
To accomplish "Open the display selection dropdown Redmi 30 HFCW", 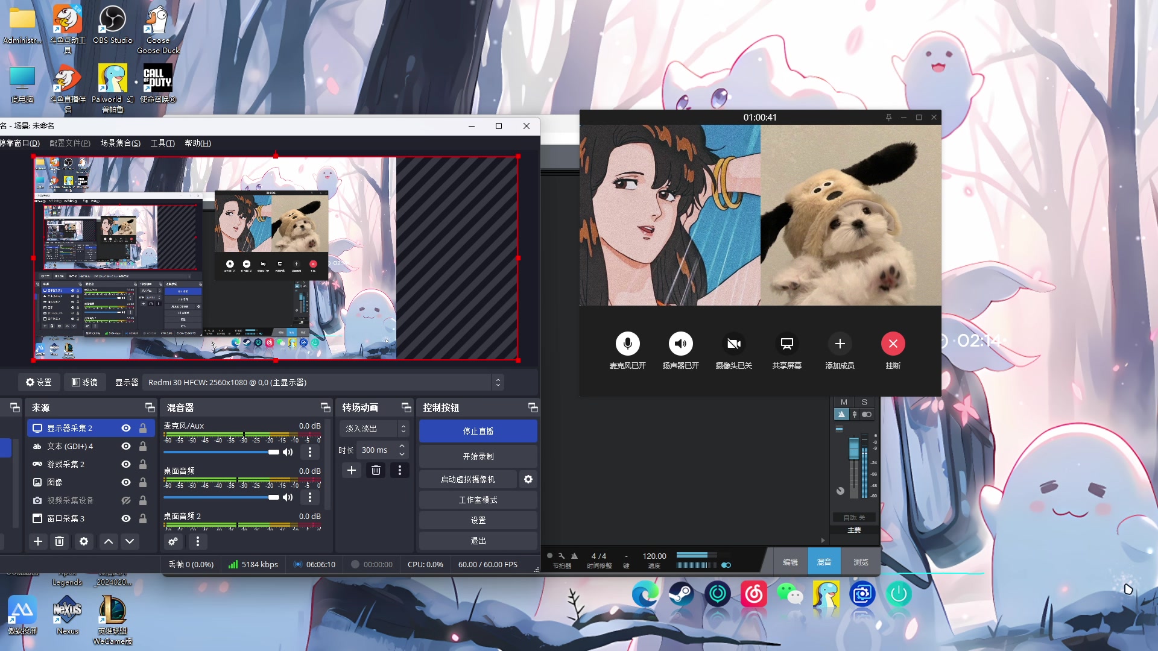I will click(324, 382).
